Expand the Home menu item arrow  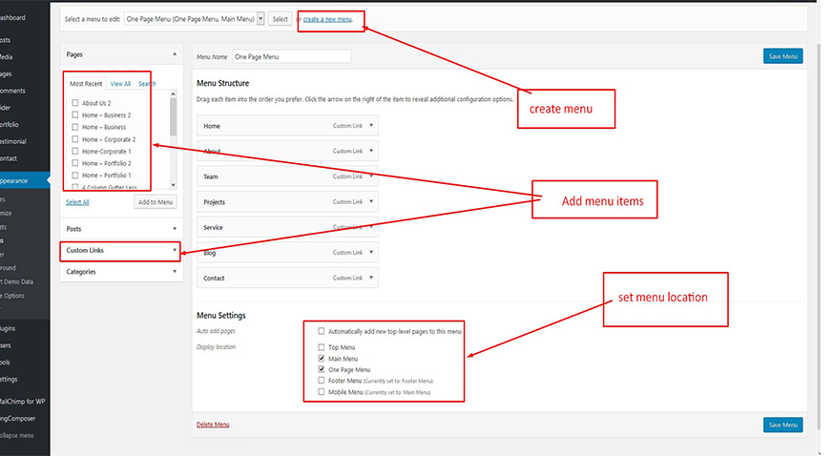[371, 125]
